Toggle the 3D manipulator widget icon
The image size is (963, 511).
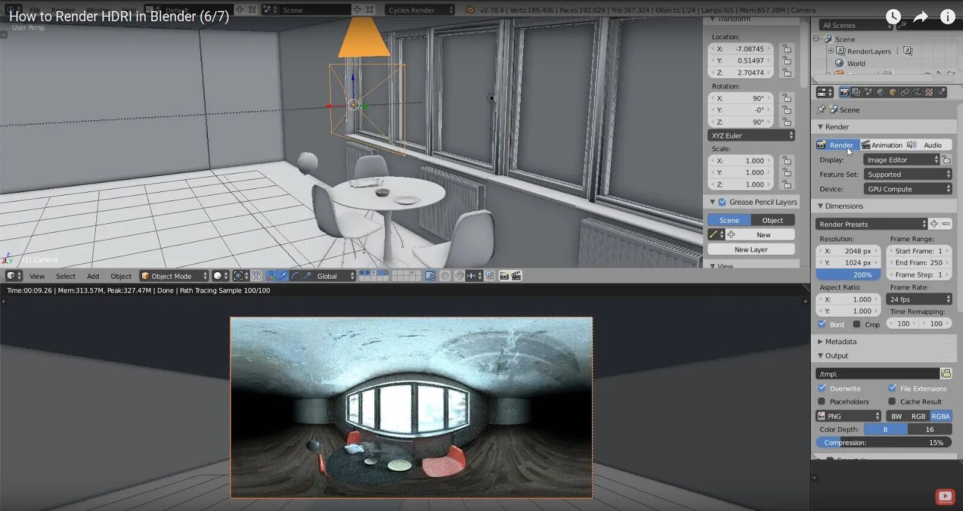pyautogui.click(x=271, y=276)
